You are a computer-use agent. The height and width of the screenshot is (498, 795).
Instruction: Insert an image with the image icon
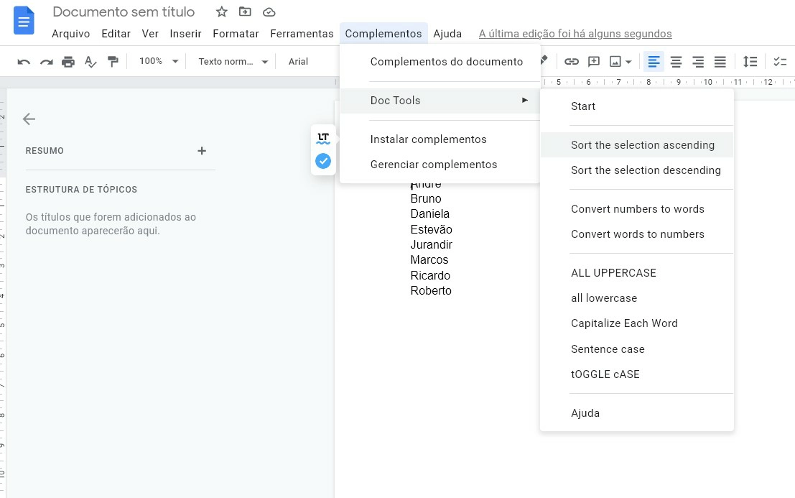click(615, 62)
